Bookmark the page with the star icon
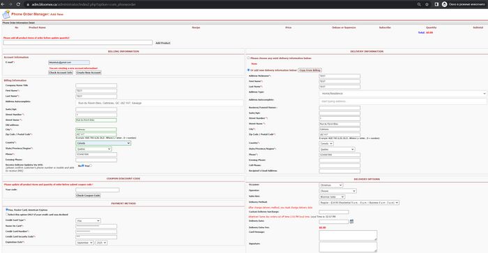The image size is (488, 253). (x=427, y=4)
